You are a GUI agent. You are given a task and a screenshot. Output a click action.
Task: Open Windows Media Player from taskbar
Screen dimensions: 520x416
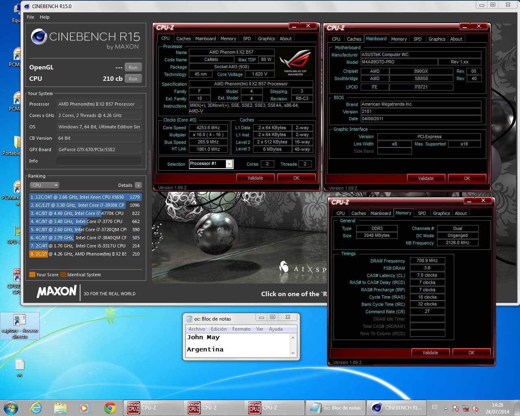[x=84, y=408]
